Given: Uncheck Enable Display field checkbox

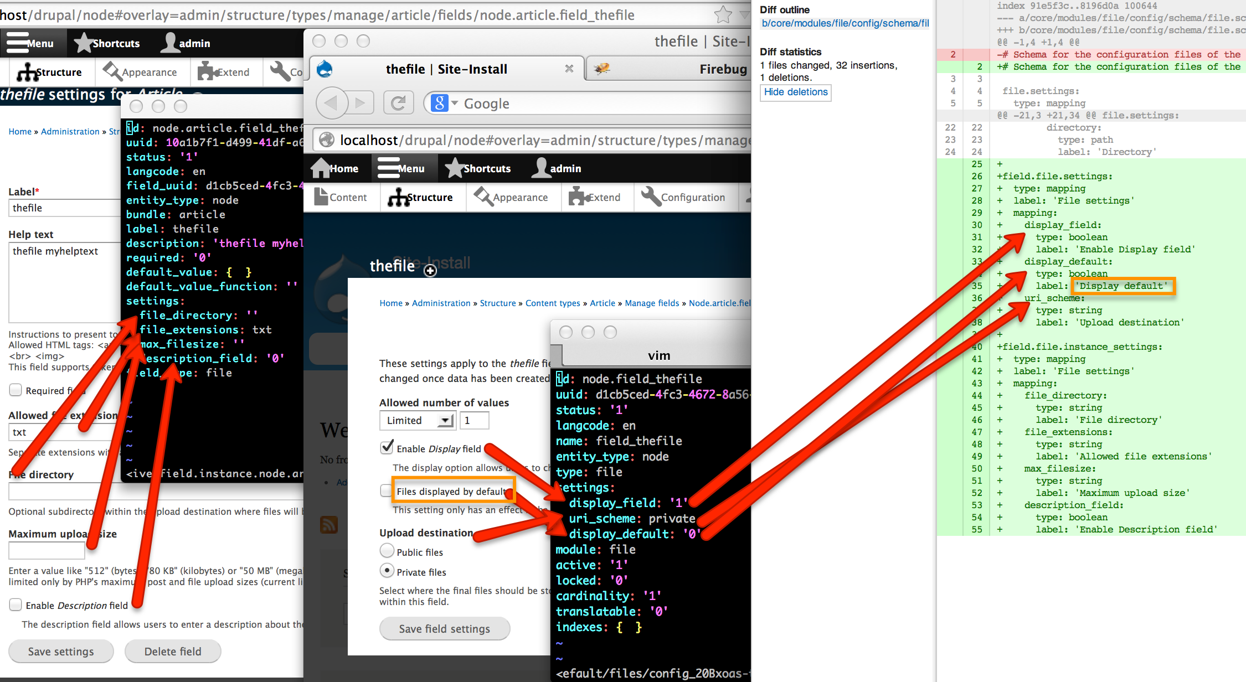Looking at the screenshot, I should [x=387, y=447].
